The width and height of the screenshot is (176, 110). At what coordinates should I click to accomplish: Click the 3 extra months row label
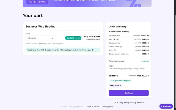pos(114,43)
